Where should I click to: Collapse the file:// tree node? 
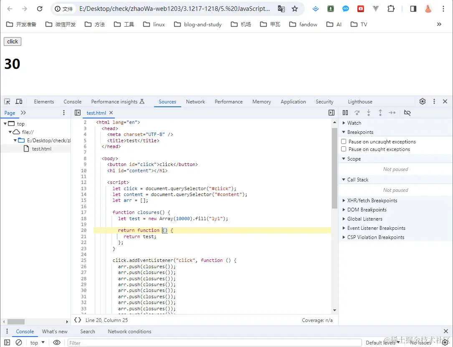pyautogui.click(x=10, y=132)
